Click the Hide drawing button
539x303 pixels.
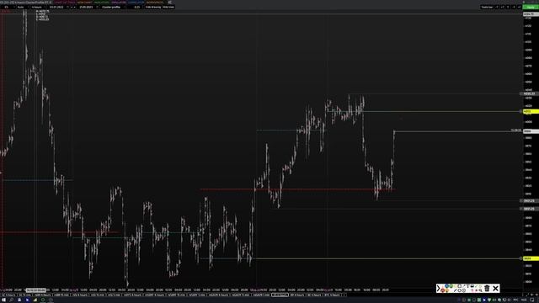(x=153, y=7)
